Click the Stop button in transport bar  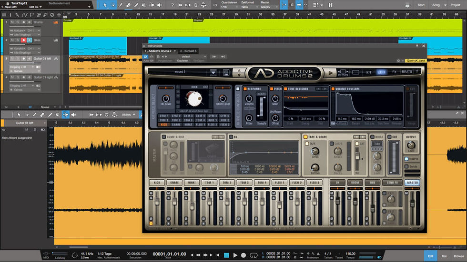226,255
